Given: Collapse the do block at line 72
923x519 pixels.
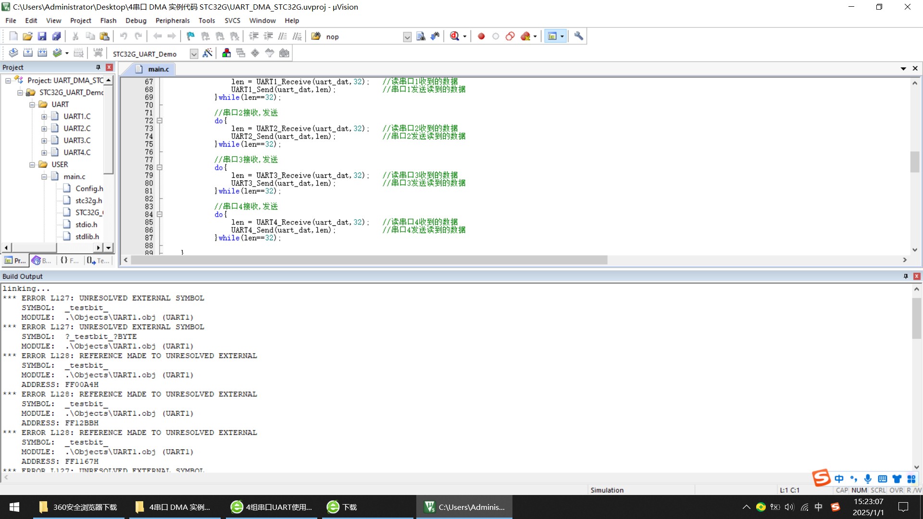Looking at the screenshot, I should point(160,121).
